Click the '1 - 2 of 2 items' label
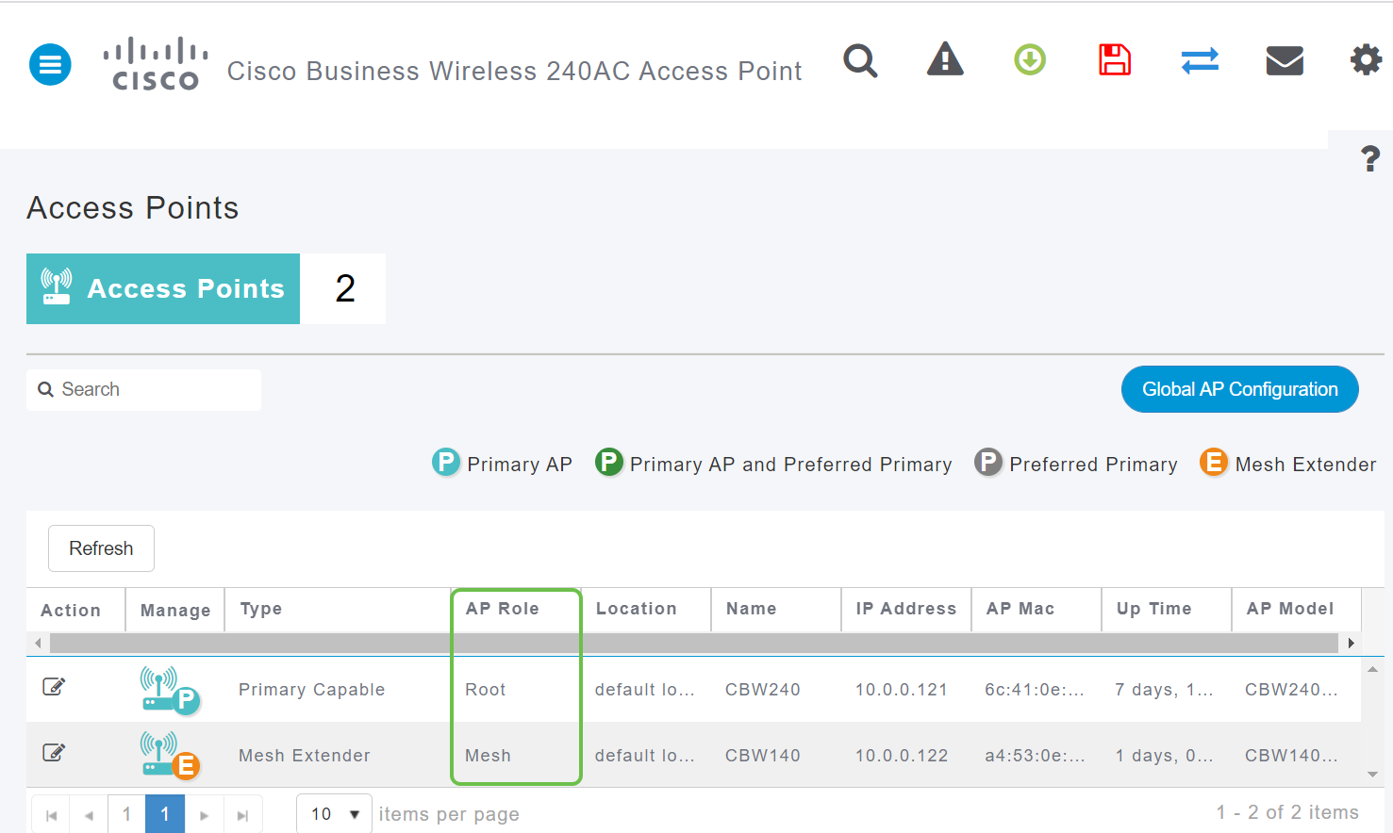Screen dimensions: 1393x833 (1287, 812)
